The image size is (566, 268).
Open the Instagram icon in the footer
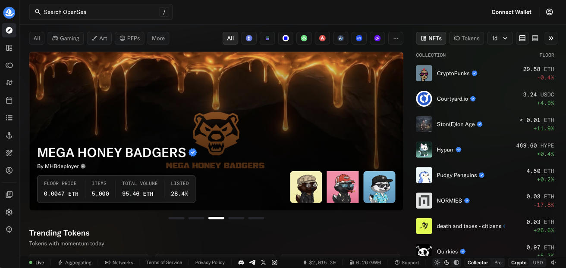pyautogui.click(x=274, y=262)
